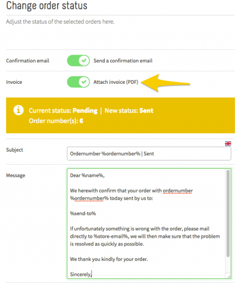
Task: Click the 'Current status: Pending' text
Action: point(63,111)
